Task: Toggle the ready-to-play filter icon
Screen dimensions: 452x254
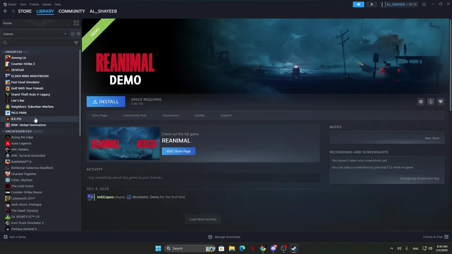Action: pyautogui.click(x=78, y=34)
